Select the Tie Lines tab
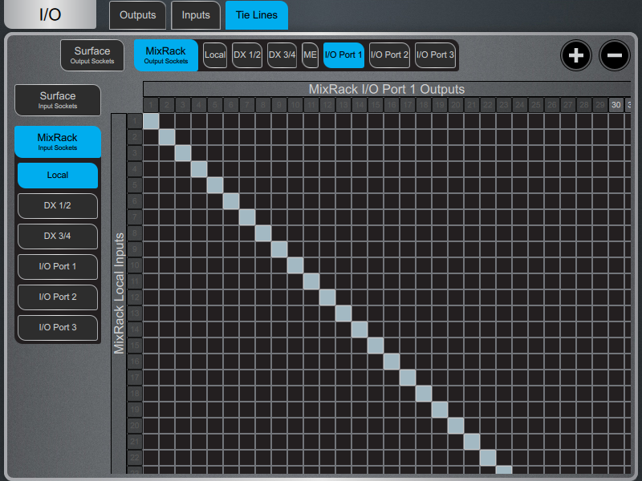The height and width of the screenshot is (481, 642). click(256, 14)
